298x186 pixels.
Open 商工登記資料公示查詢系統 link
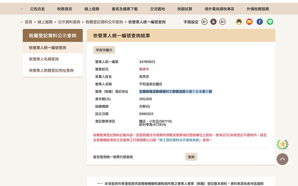tap(179, 140)
